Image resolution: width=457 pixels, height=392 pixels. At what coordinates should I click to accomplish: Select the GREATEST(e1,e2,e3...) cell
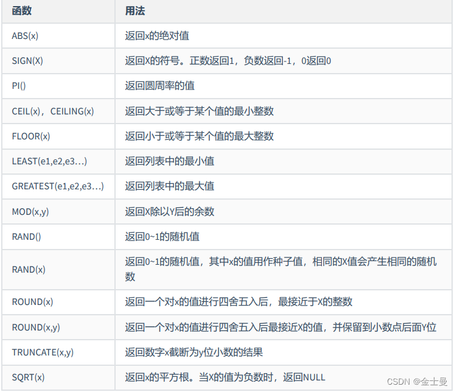pos(58,186)
